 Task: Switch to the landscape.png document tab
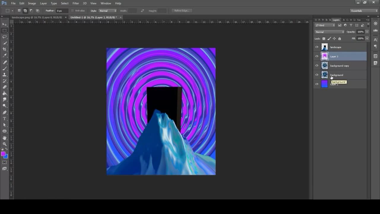click(37, 17)
